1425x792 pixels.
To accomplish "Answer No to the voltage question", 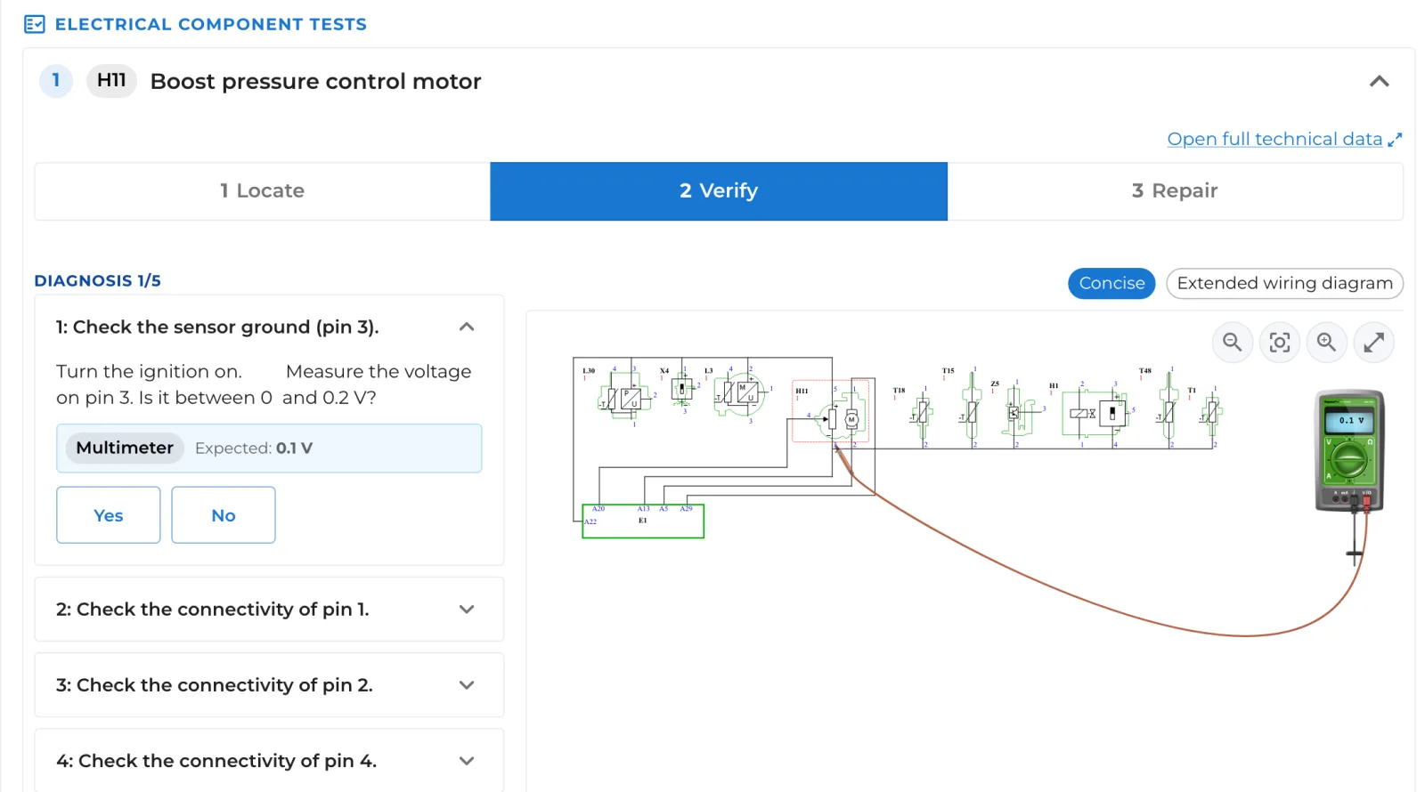I will pos(224,515).
